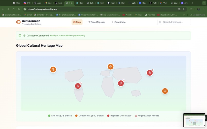Open the "2 2 new network u..." bookmark
The width and height of the screenshot is (207, 129).
click(110, 15)
